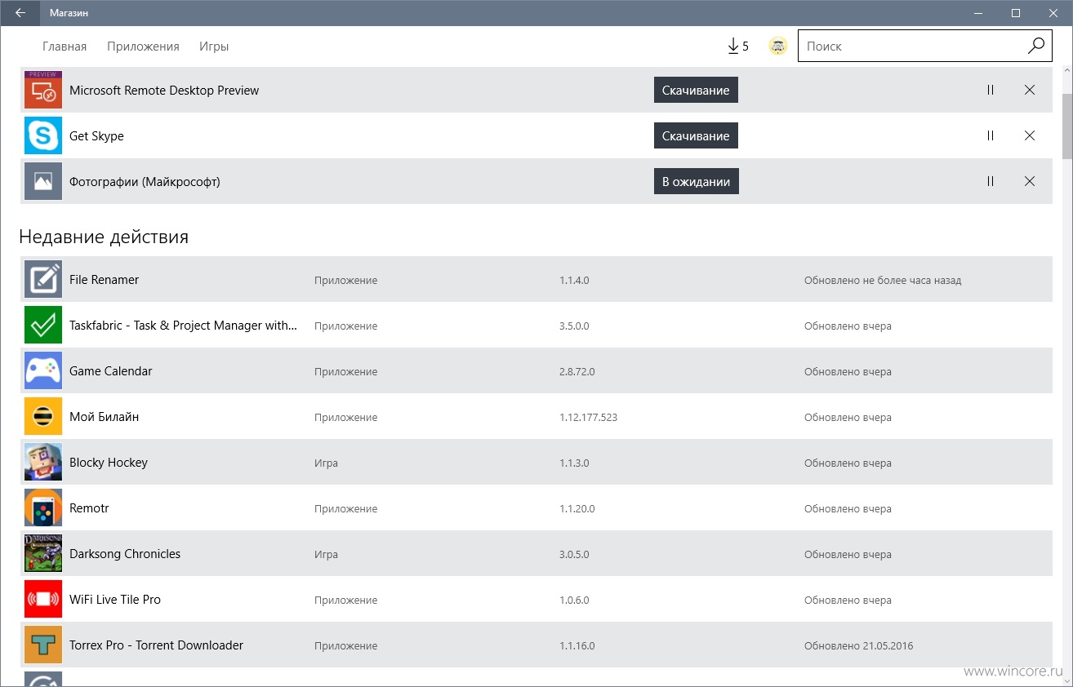
Task: Click version 1.1.4.0 of File Renamer
Action: (x=574, y=280)
